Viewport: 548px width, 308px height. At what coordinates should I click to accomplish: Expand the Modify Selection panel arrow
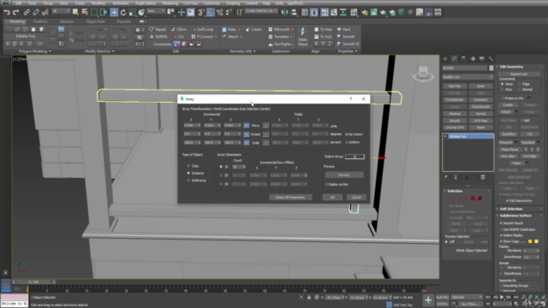click(113, 51)
